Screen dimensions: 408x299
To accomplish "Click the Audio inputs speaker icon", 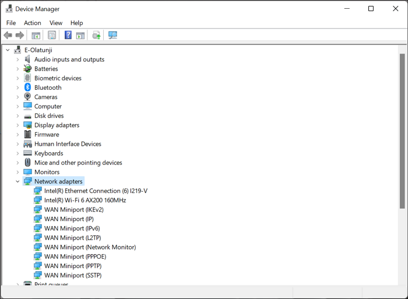I will point(27,59).
